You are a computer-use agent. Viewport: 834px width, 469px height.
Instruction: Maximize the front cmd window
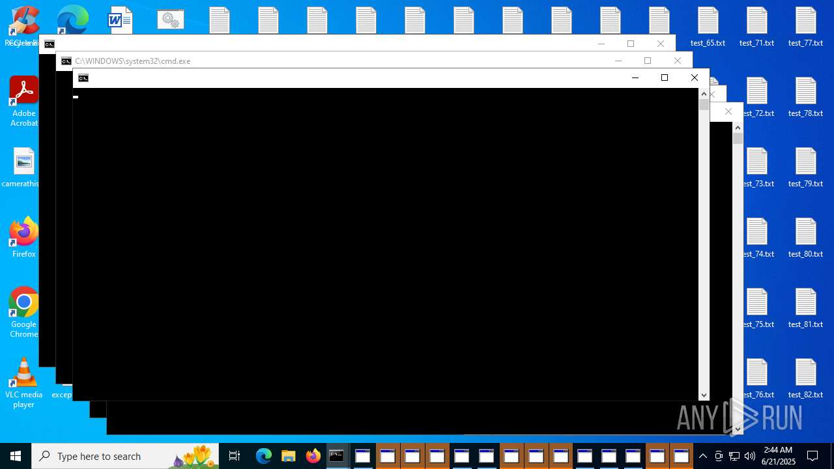(x=665, y=78)
